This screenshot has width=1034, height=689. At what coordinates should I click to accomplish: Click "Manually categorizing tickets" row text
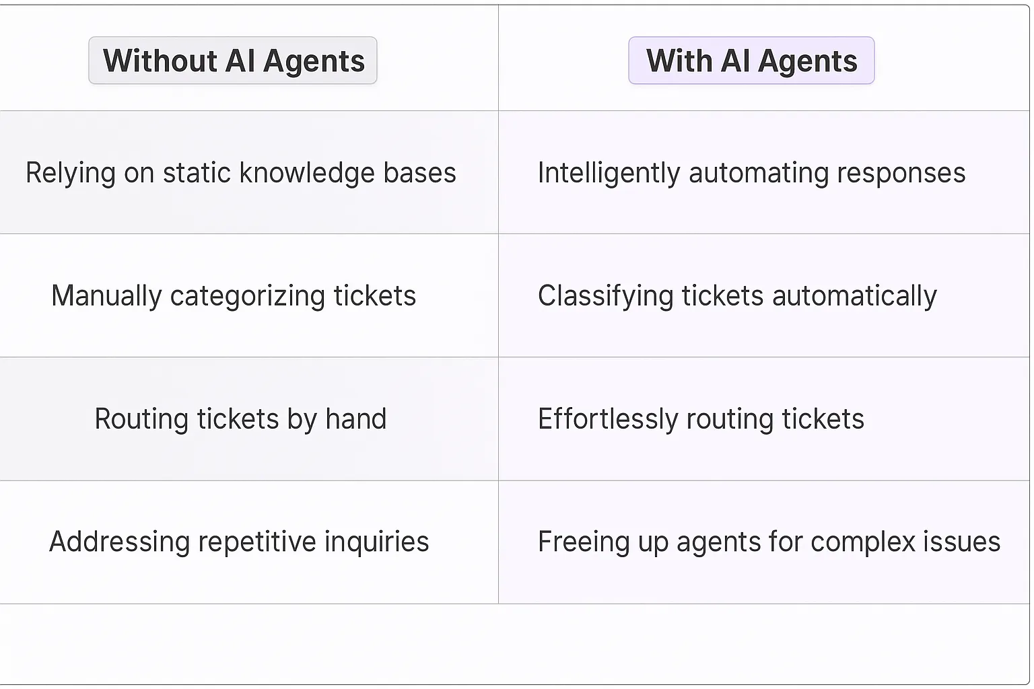click(x=234, y=296)
